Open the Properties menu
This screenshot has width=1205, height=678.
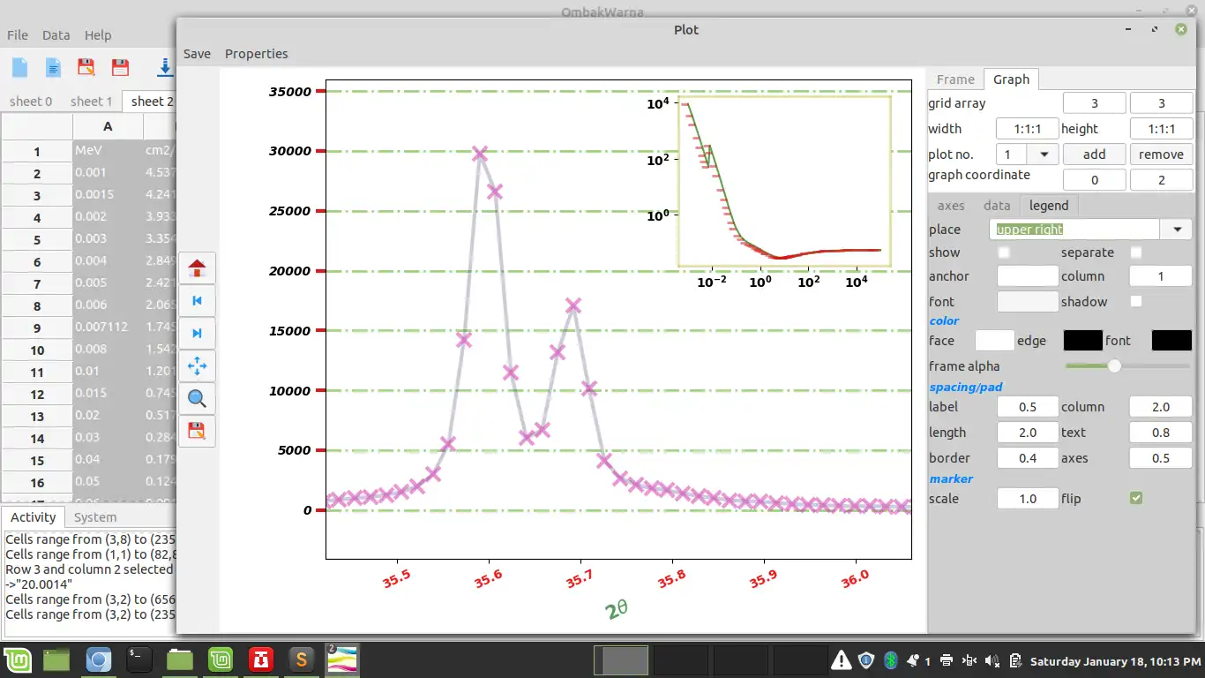256,54
